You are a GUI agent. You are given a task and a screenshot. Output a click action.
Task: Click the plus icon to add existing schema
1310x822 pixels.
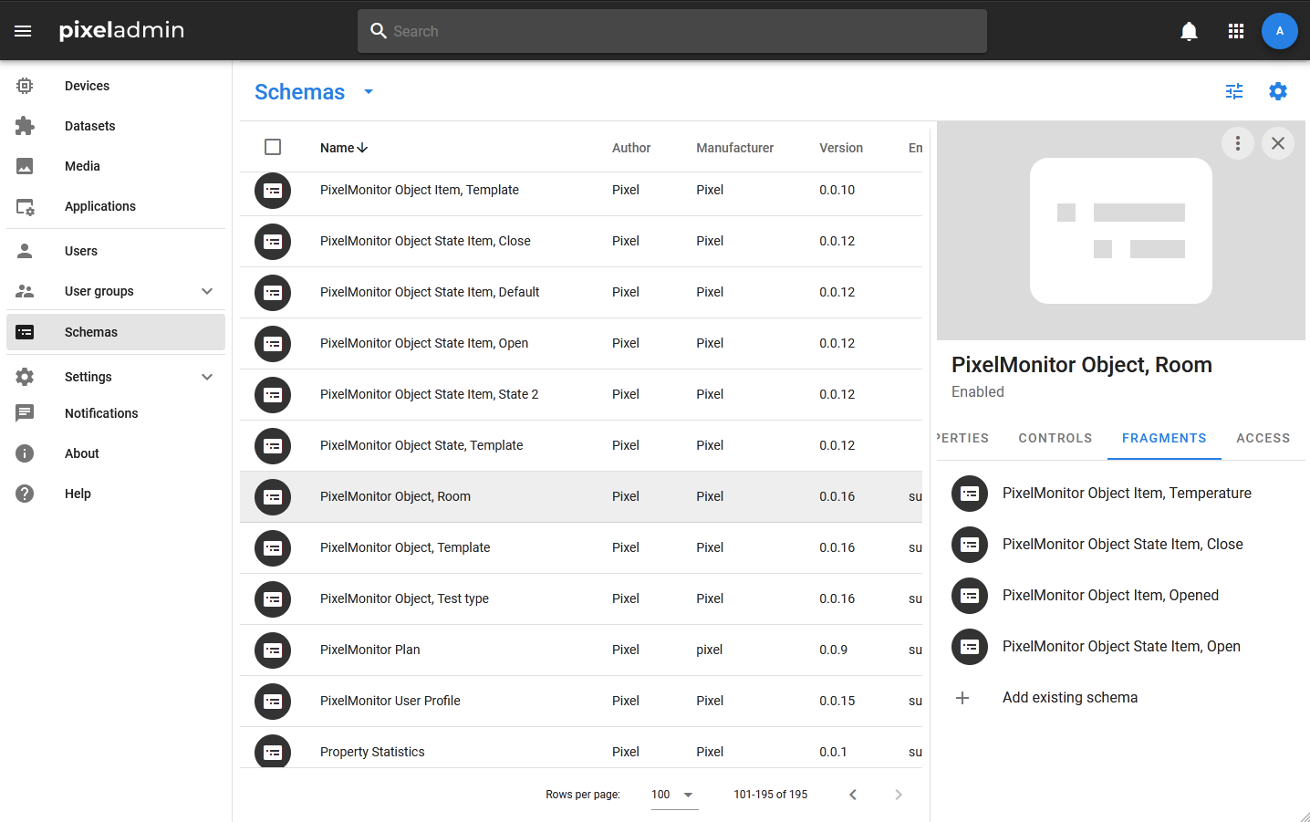(x=962, y=698)
